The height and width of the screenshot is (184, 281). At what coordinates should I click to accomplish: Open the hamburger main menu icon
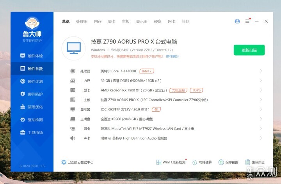[x=247, y=21]
